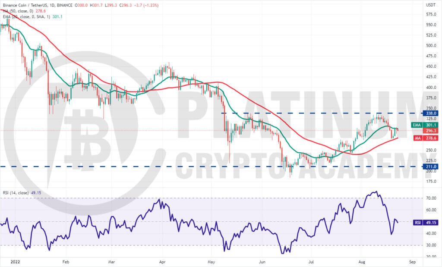This screenshot has height=267, width=442.
Task: Click the closing change value −3.7 (−1.23%)
Action: pos(146,5)
